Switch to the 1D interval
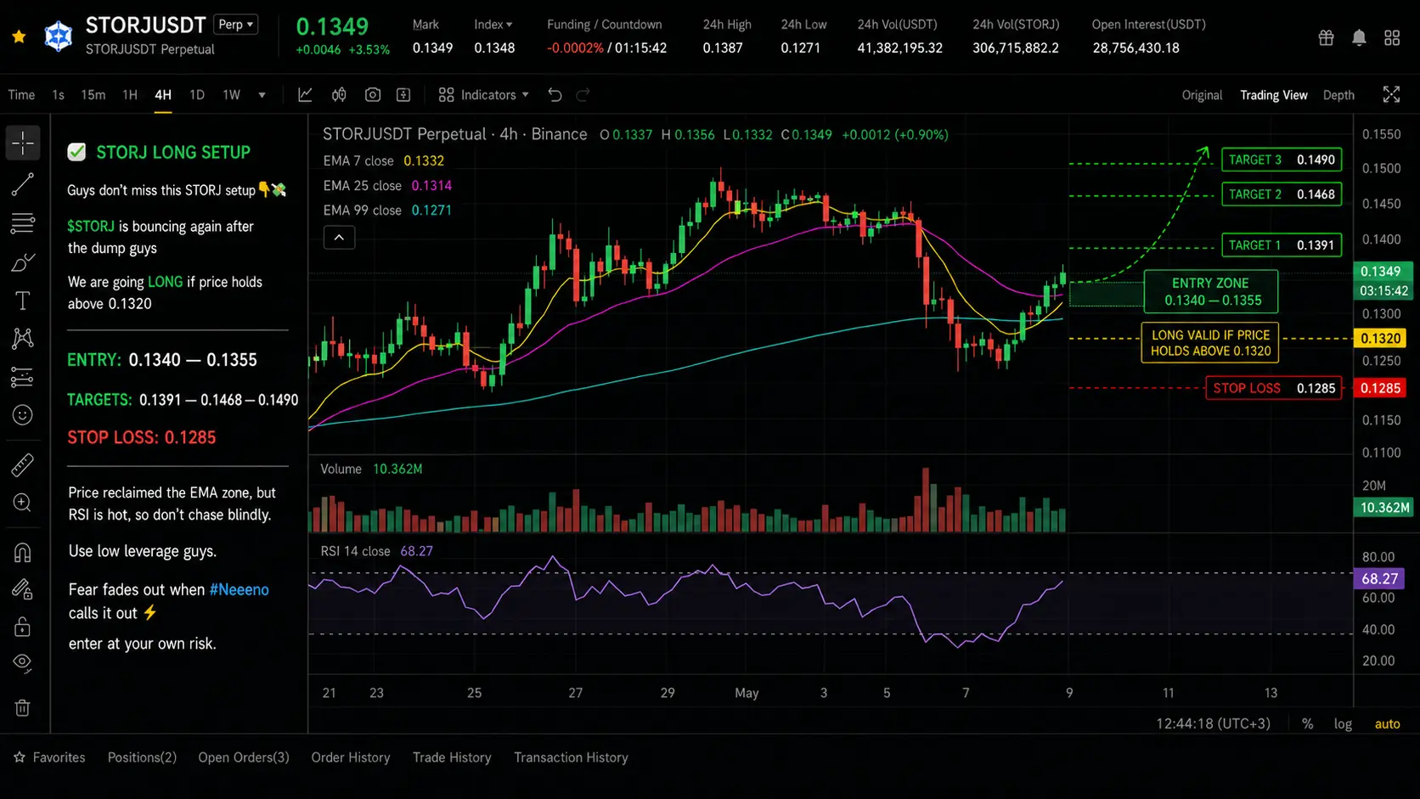This screenshot has width=1420, height=799. coord(197,95)
